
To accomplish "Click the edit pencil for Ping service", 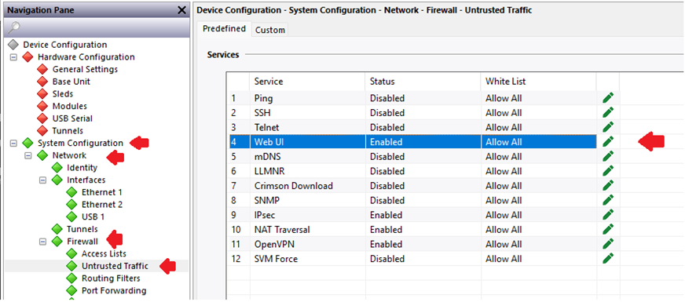I will point(608,98).
